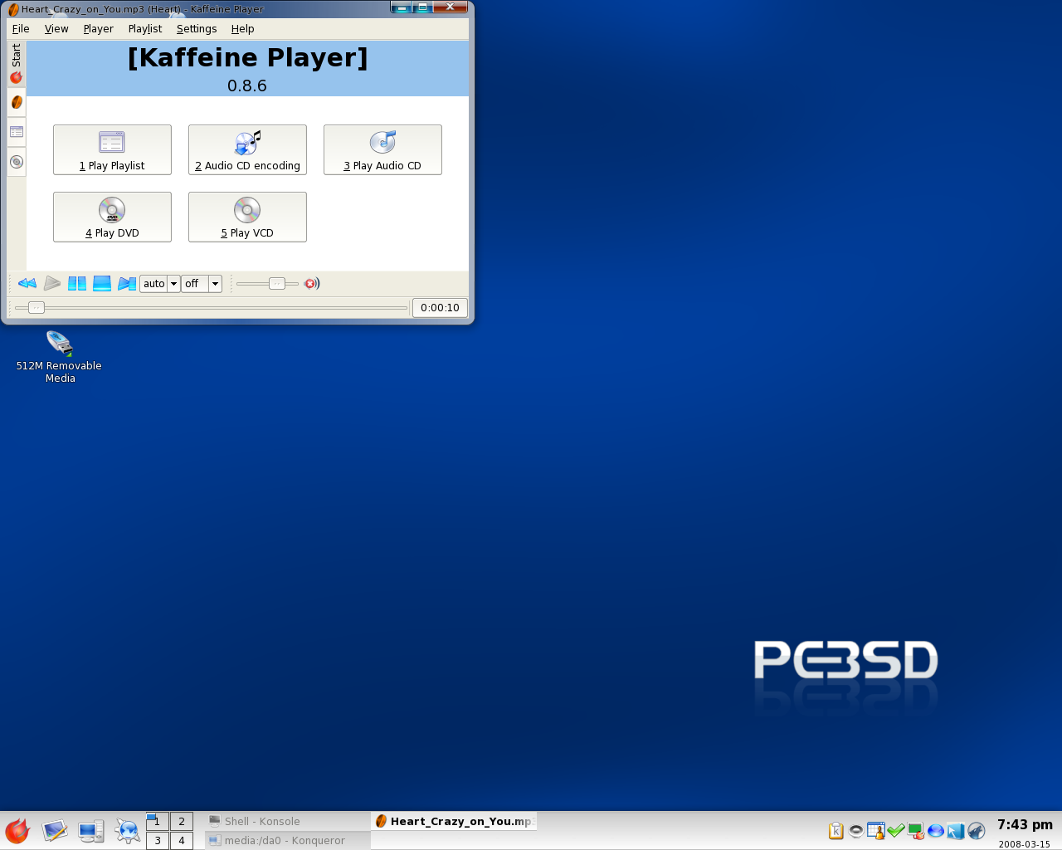Open the View menu
This screenshot has height=850, width=1062.
tap(56, 28)
